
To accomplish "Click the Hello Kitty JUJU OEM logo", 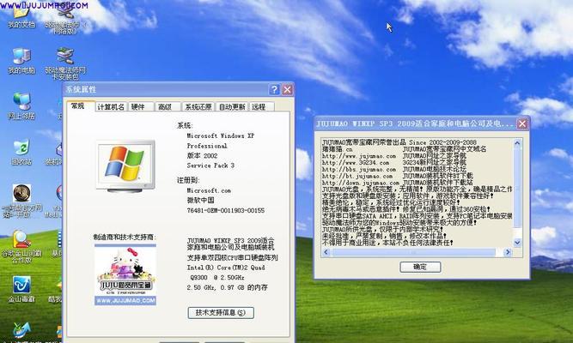I will coord(125,274).
